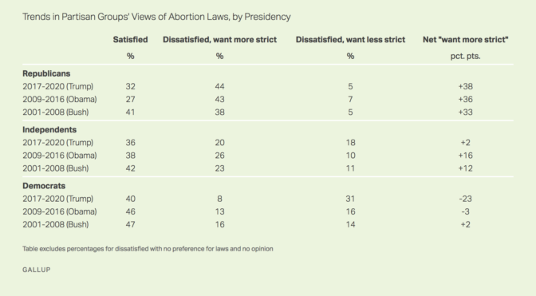
Task: Click the table title about Abortion Laws
Action: click(x=156, y=17)
